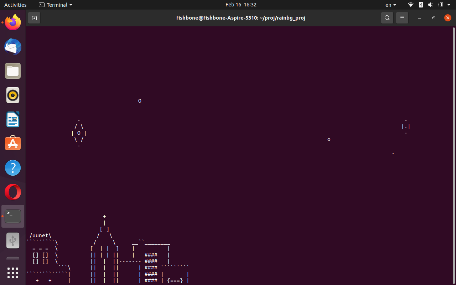Open the terminal hamburger menu
456x285 pixels.
(x=402, y=17)
